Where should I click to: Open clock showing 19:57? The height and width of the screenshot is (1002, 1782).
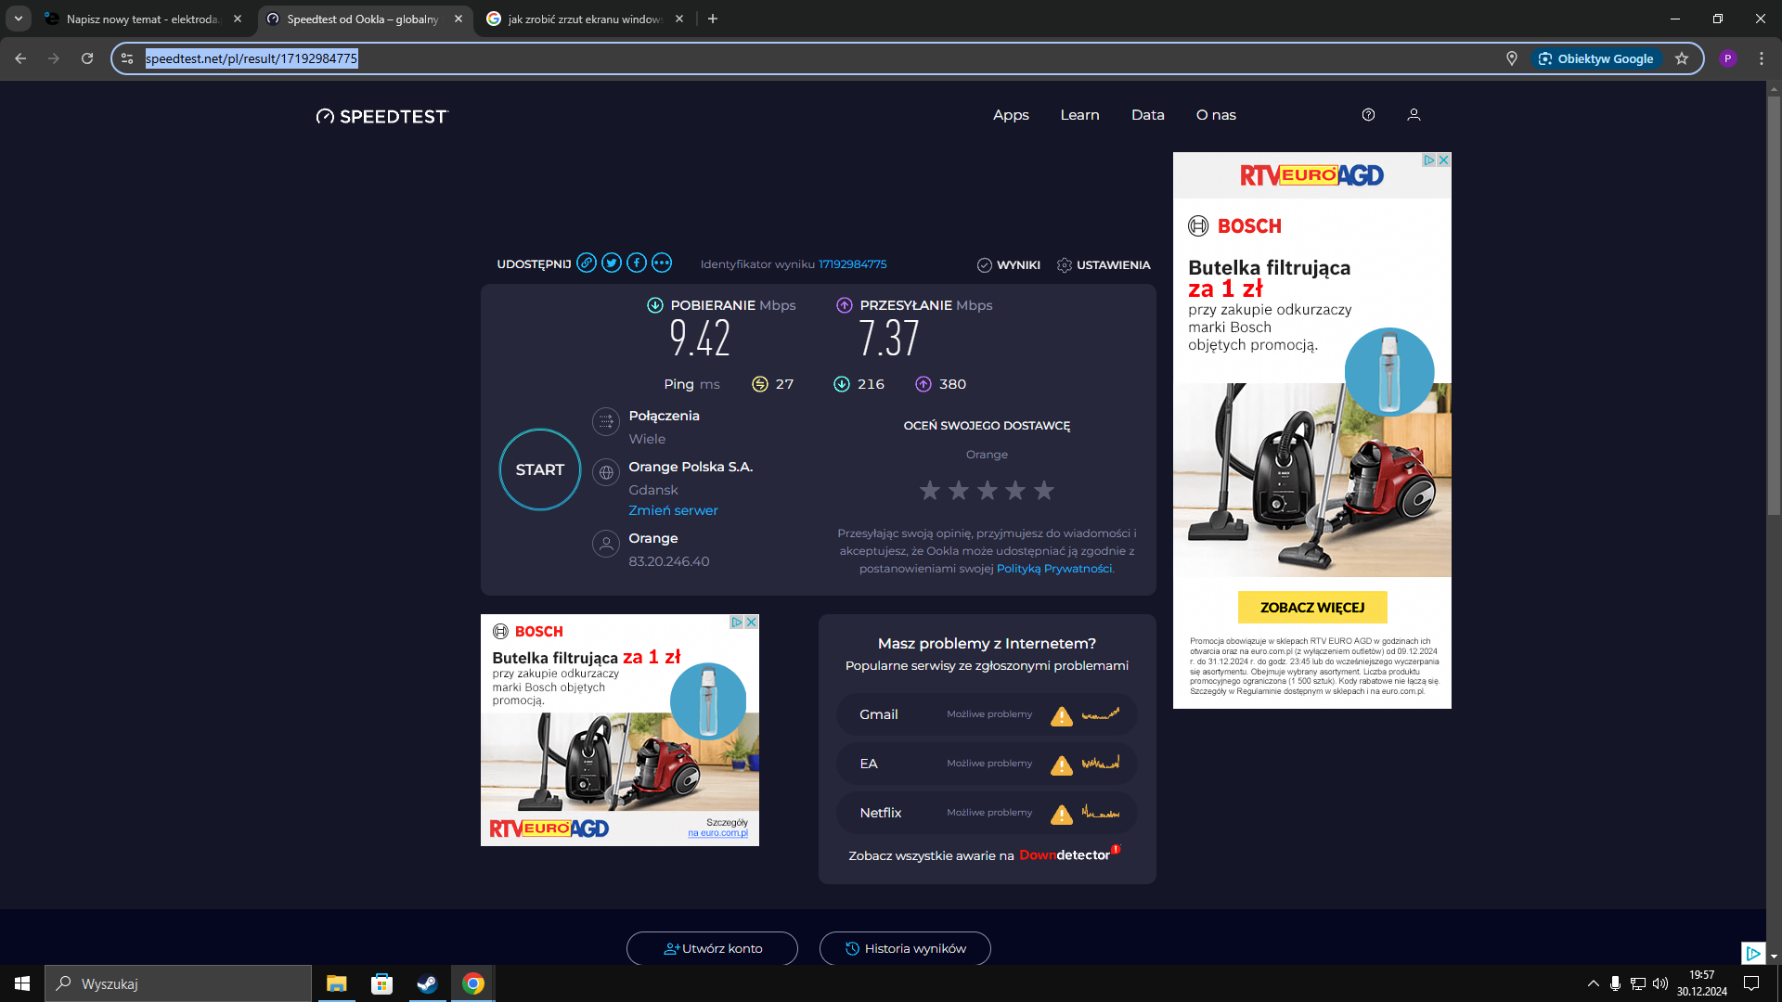point(1702,983)
